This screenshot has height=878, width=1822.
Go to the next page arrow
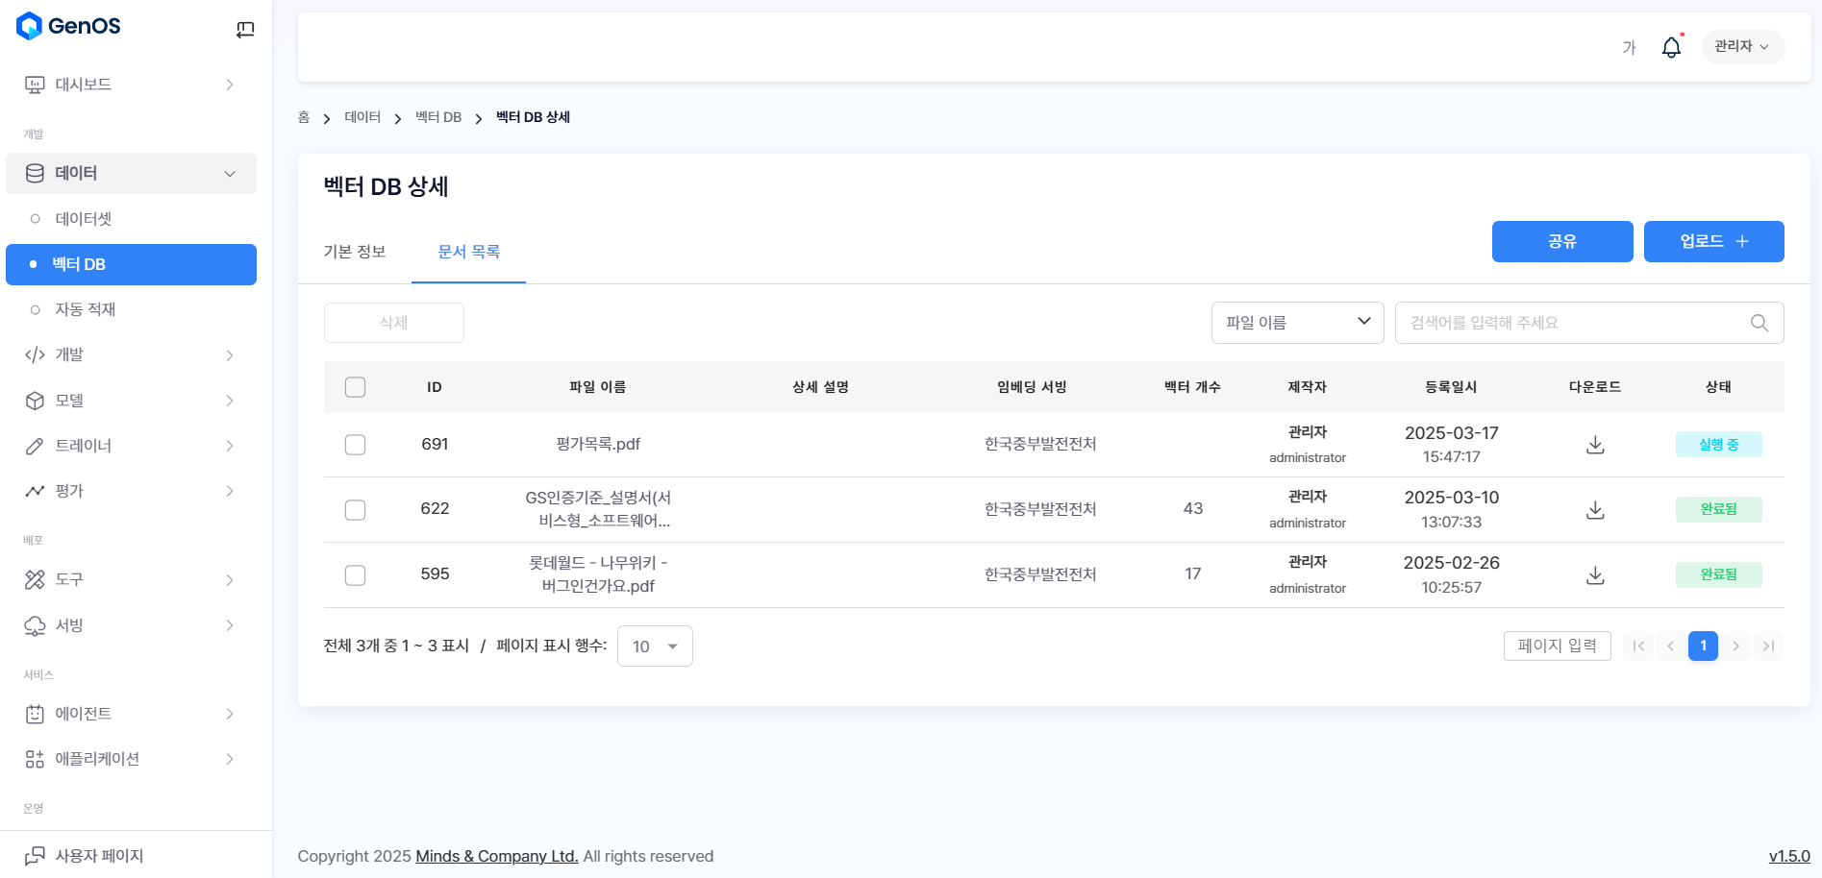click(1735, 646)
